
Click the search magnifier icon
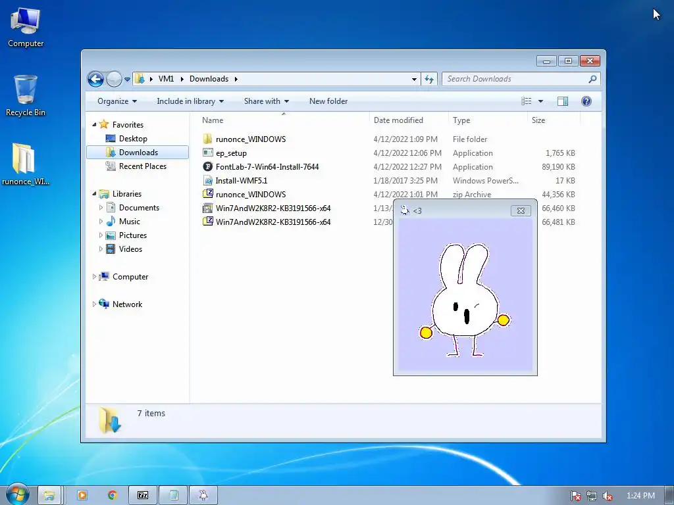point(592,79)
